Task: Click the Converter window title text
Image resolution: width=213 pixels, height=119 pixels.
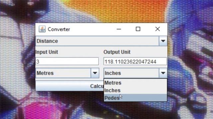Action: coord(59,29)
